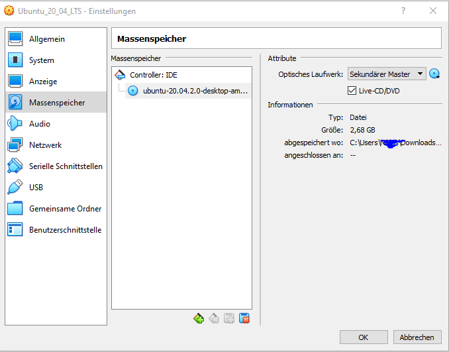449x352 pixels.
Task: Open the Allgemein settings category
Action: pyautogui.click(x=56, y=39)
